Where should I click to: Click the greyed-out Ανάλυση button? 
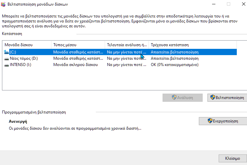tap(182, 98)
